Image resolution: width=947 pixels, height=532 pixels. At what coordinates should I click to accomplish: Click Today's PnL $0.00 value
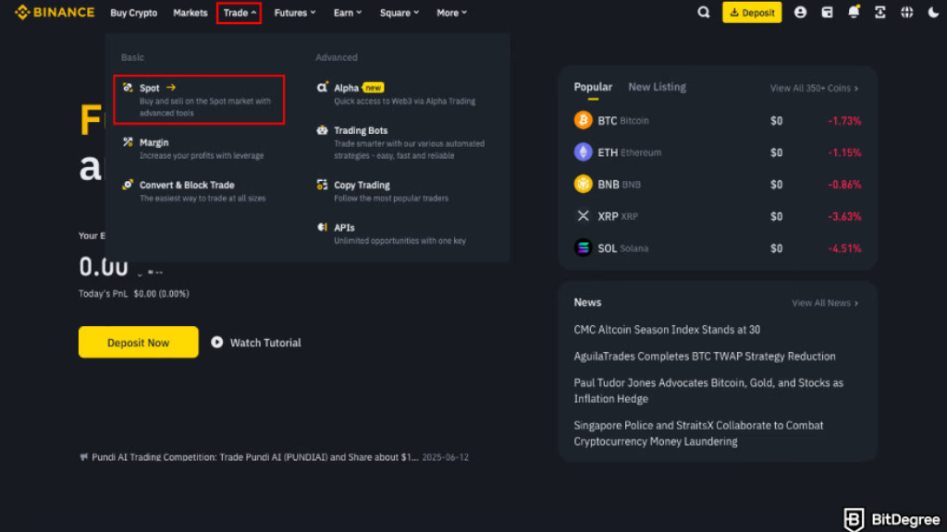pyautogui.click(x=161, y=294)
